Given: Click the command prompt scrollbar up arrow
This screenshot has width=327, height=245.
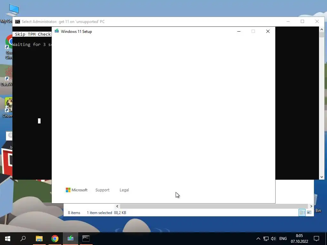Looking at the screenshot, I should (322, 30).
